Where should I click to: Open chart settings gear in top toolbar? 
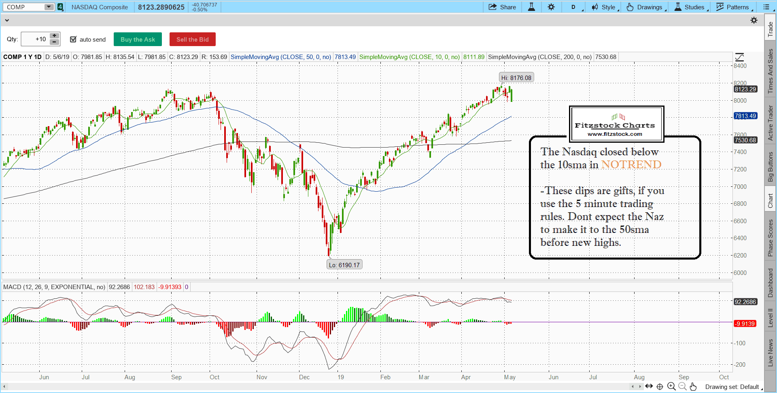tap(551, 7)
